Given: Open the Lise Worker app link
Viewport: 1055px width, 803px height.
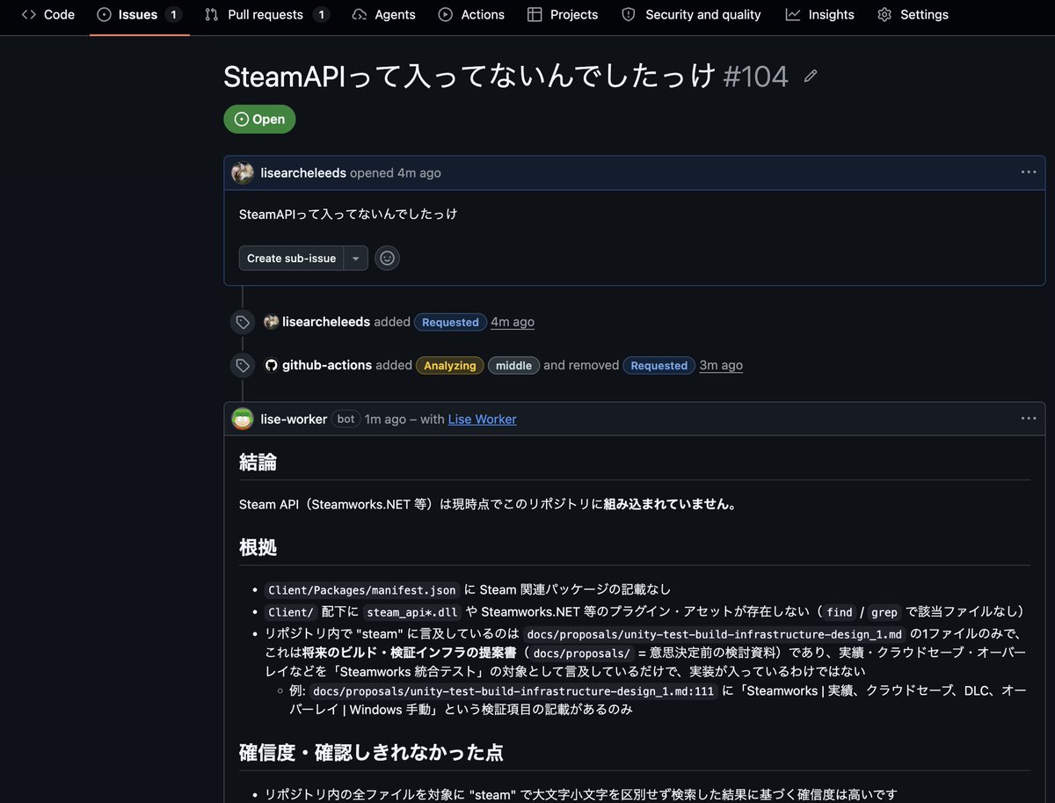Looking at the screenshot, I should [x=482, y=420].
